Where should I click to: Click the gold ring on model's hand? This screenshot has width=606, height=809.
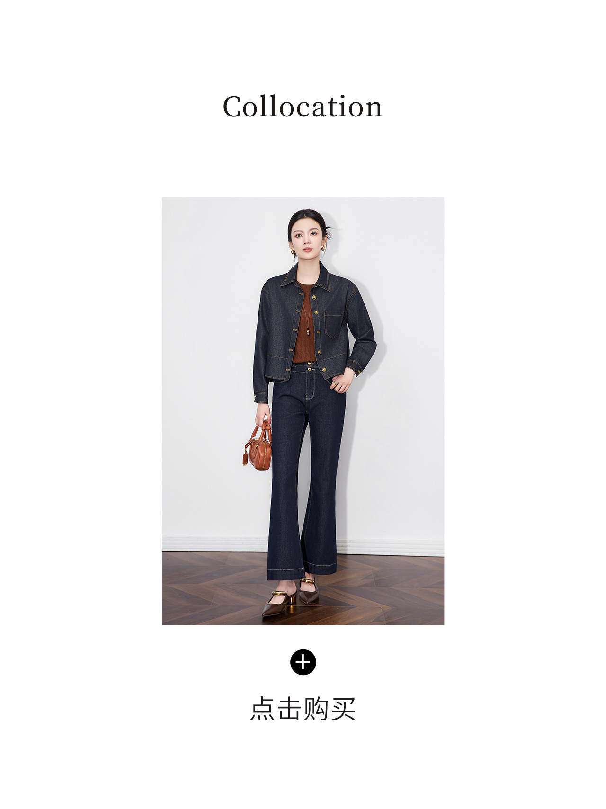click(335, 384)
